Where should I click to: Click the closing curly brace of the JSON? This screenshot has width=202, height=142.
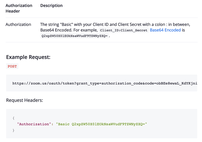click(13, 130)
